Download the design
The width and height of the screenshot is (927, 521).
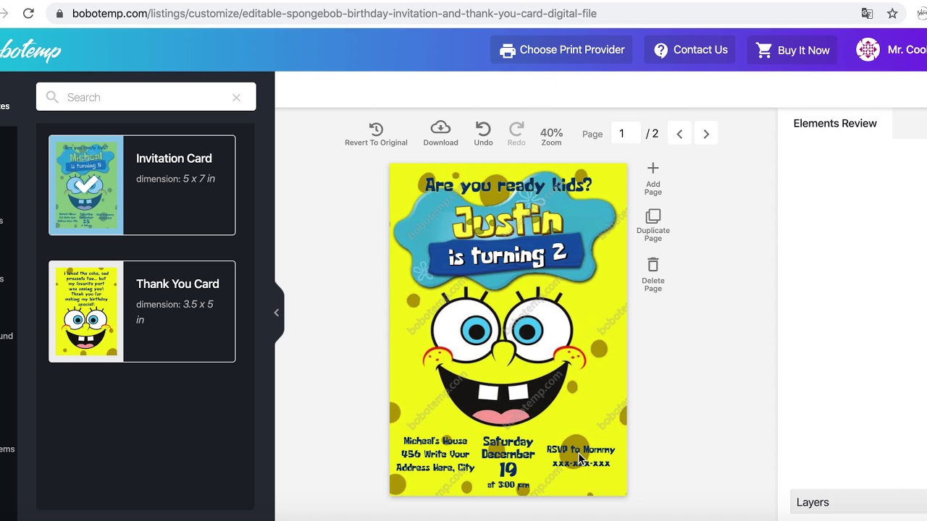440,134
